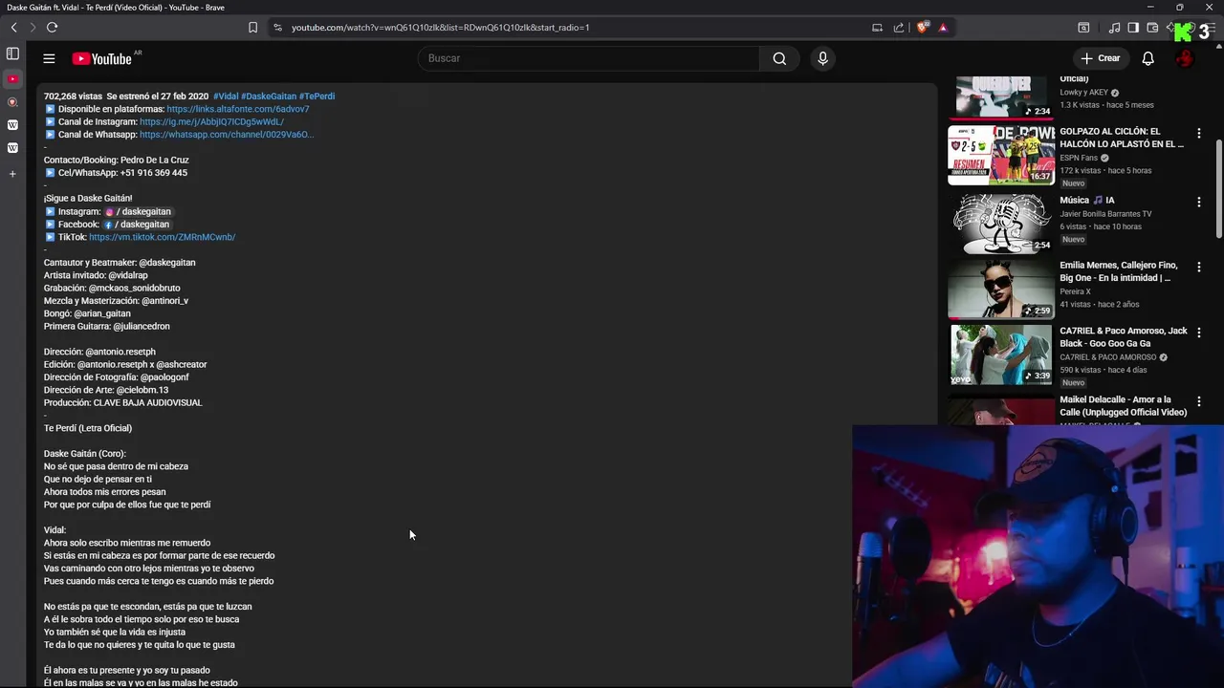The image size is (1224, 688).
Task: Click 'Te Perdí (Letra Oficial)' text
Action: coord(88,428)
